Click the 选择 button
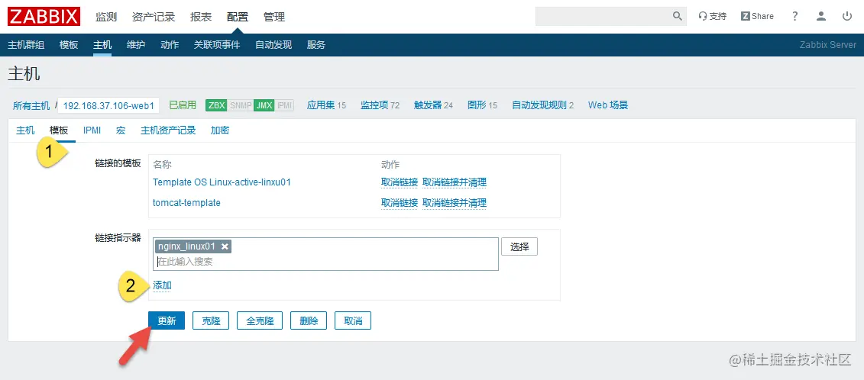 click(x=519, y=246)
